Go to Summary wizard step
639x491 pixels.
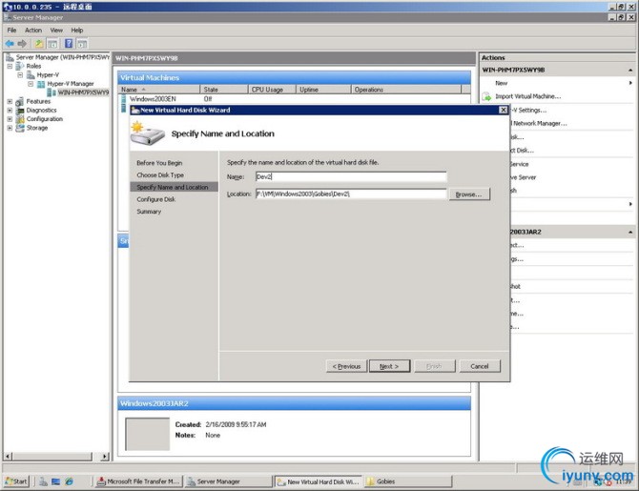149,212
